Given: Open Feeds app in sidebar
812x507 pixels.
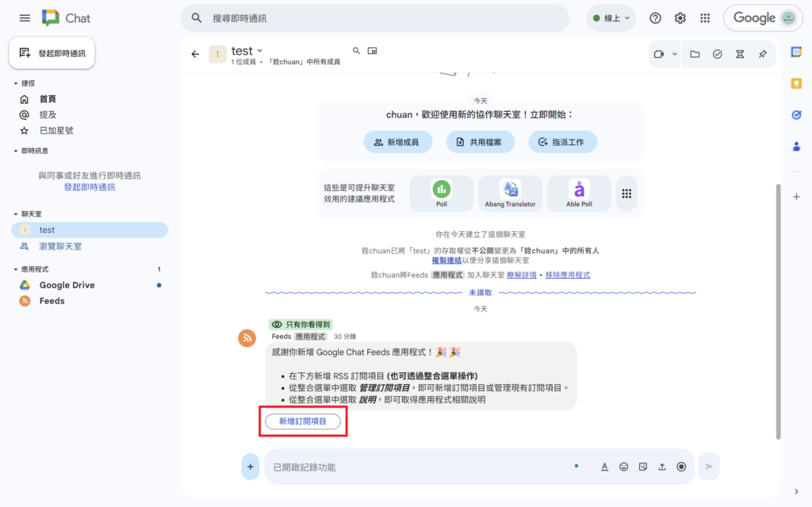Looking at the screenshot, I should click(52, 301).
